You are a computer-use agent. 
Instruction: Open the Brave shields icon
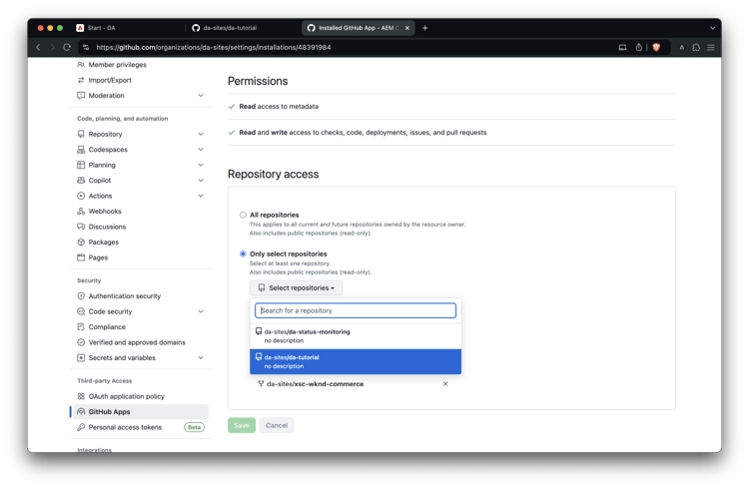pyautogui.click(x=656, y=47)
